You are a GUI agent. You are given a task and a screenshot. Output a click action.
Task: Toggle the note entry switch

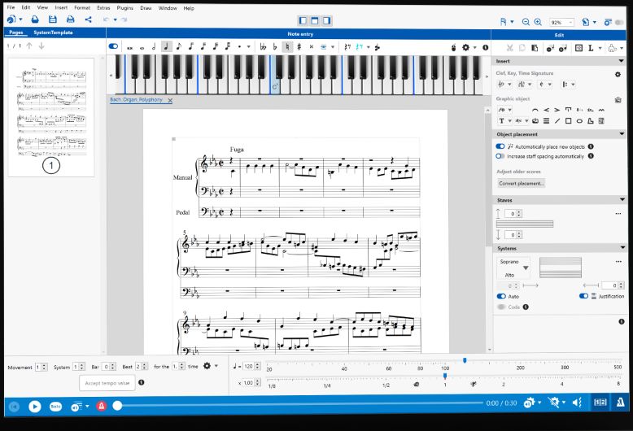click(113, 46)
